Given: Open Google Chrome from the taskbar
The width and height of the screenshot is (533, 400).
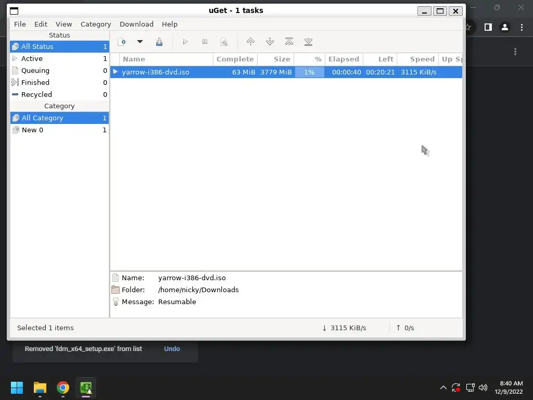Looking at the screenshot, I should [x=63, y=387].
